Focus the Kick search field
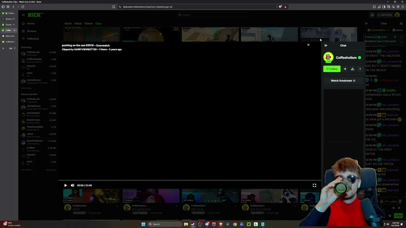 212,15
